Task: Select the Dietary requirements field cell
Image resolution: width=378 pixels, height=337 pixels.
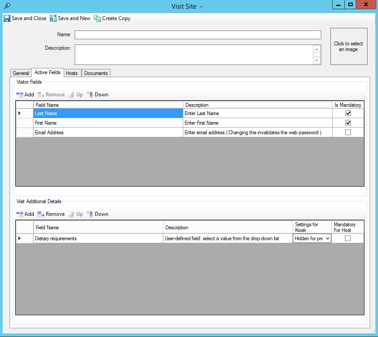Action: pyautogui.click(x=98, y=238)
